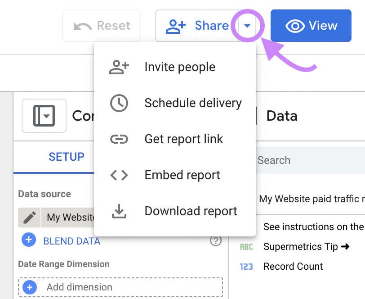This screenshot has width=365, height=299.
Task: Select the Invite people icon
Action: [x=119, y=67]
